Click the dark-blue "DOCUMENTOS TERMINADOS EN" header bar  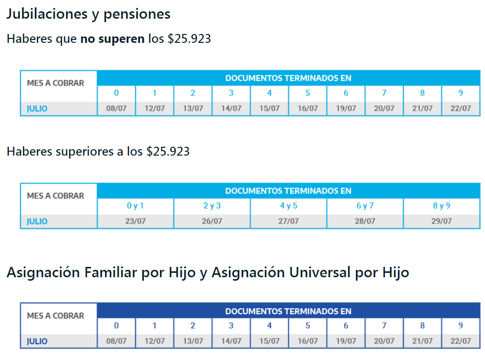(288, 311)
